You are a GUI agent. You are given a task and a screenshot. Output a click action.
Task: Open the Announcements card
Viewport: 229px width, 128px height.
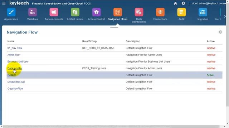point(54,14)
